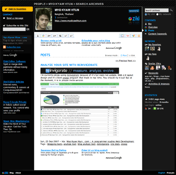Image resolution: width=176 pixels, height=175 pixels.
Task: Click in the subscribe email field
Action: point(14,29)
